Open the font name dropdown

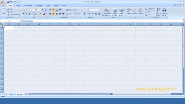click(34, 10)
